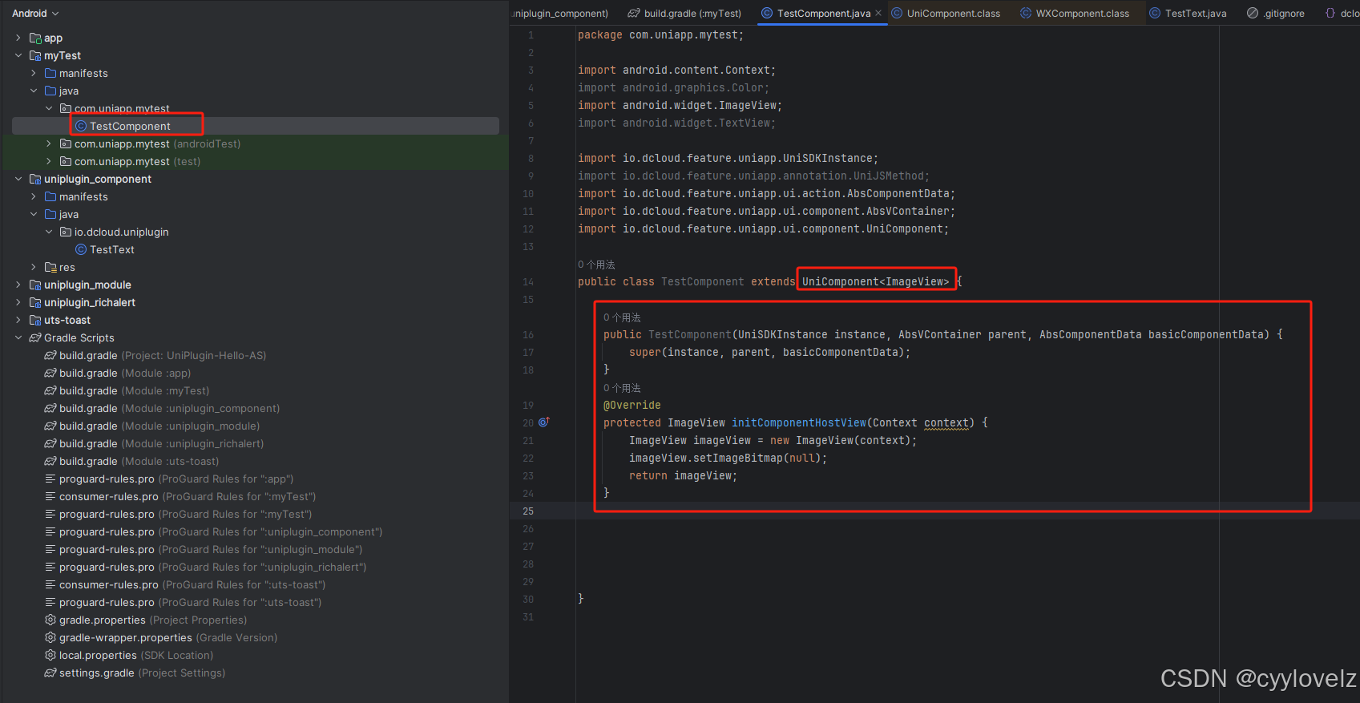Open build.gradle (Module :myTest)
Image resolution: width=1360 pixels, height=703 pixels.
tap(134, 390)
